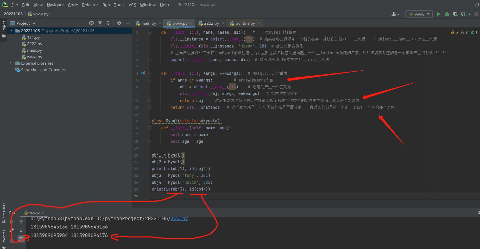Viewport: 480px width, 249px height.
Task: Open the Navigate menu
Action: point(55,5)
